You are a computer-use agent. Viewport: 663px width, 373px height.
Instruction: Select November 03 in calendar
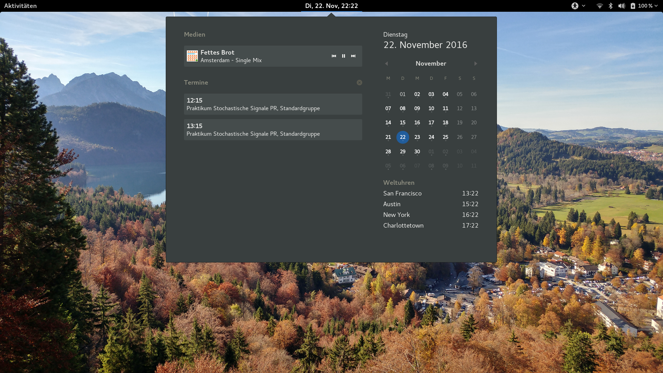[x=431, y=94]
